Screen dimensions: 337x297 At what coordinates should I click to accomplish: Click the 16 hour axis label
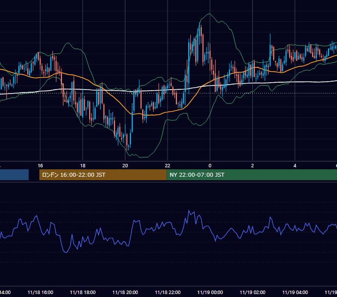40,165
